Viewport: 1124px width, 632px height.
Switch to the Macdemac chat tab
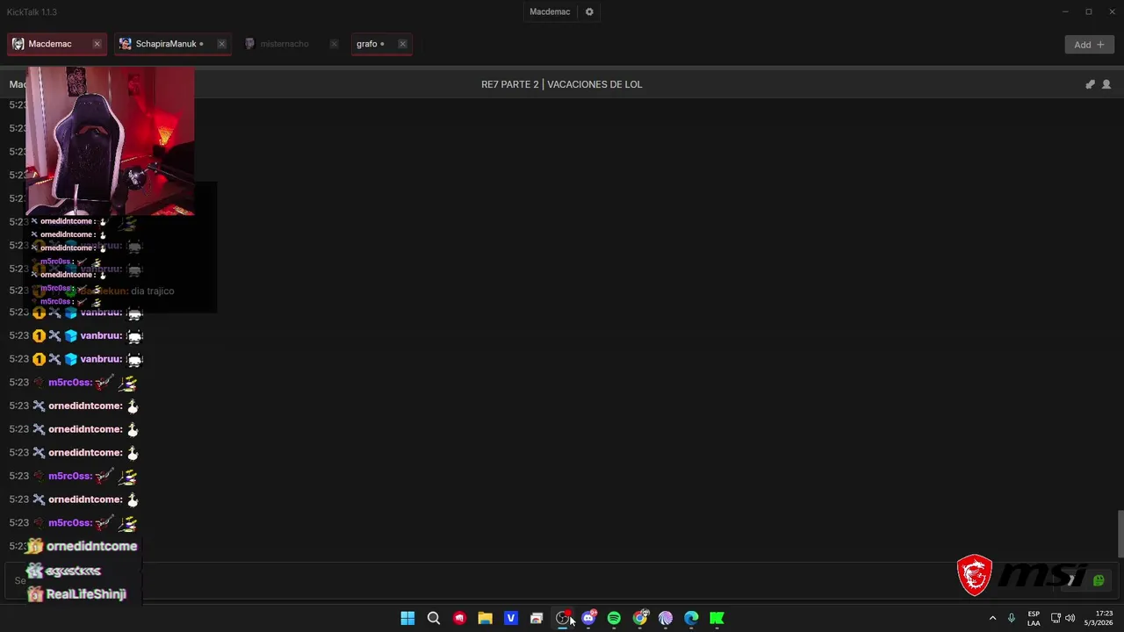pyautogui.click(x=56, y=44)
